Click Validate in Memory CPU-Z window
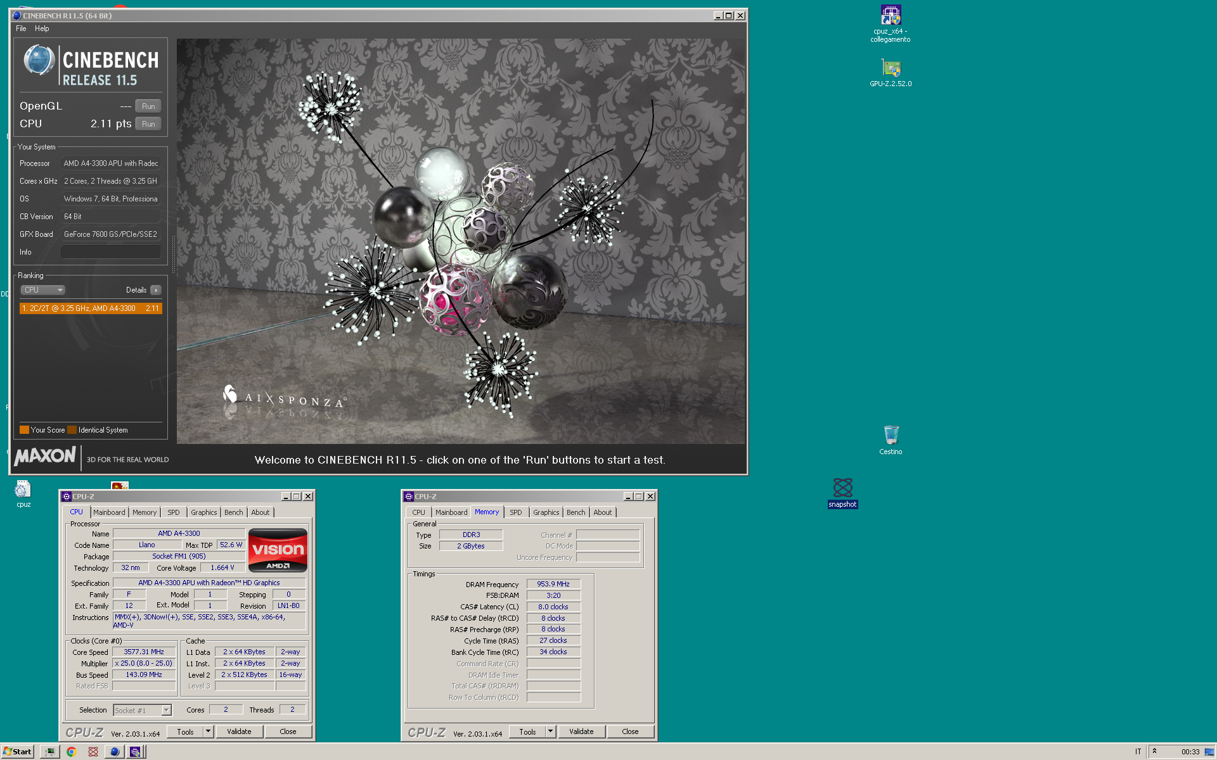1217x760 pixels. 581,731
